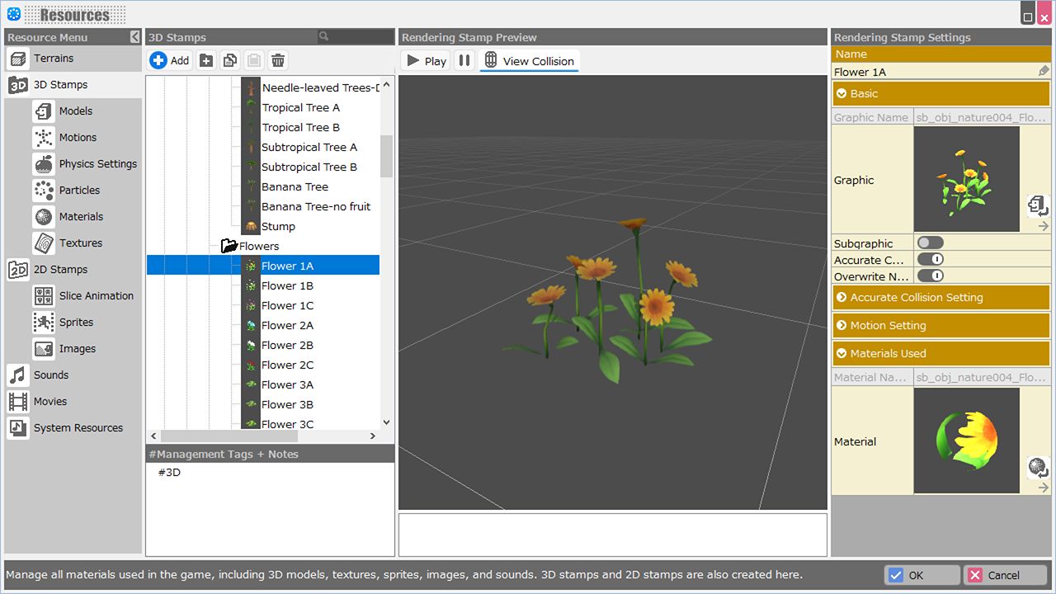The image size is (1056, 594).
Task: Click the trash delete icon
Action: 278,60
